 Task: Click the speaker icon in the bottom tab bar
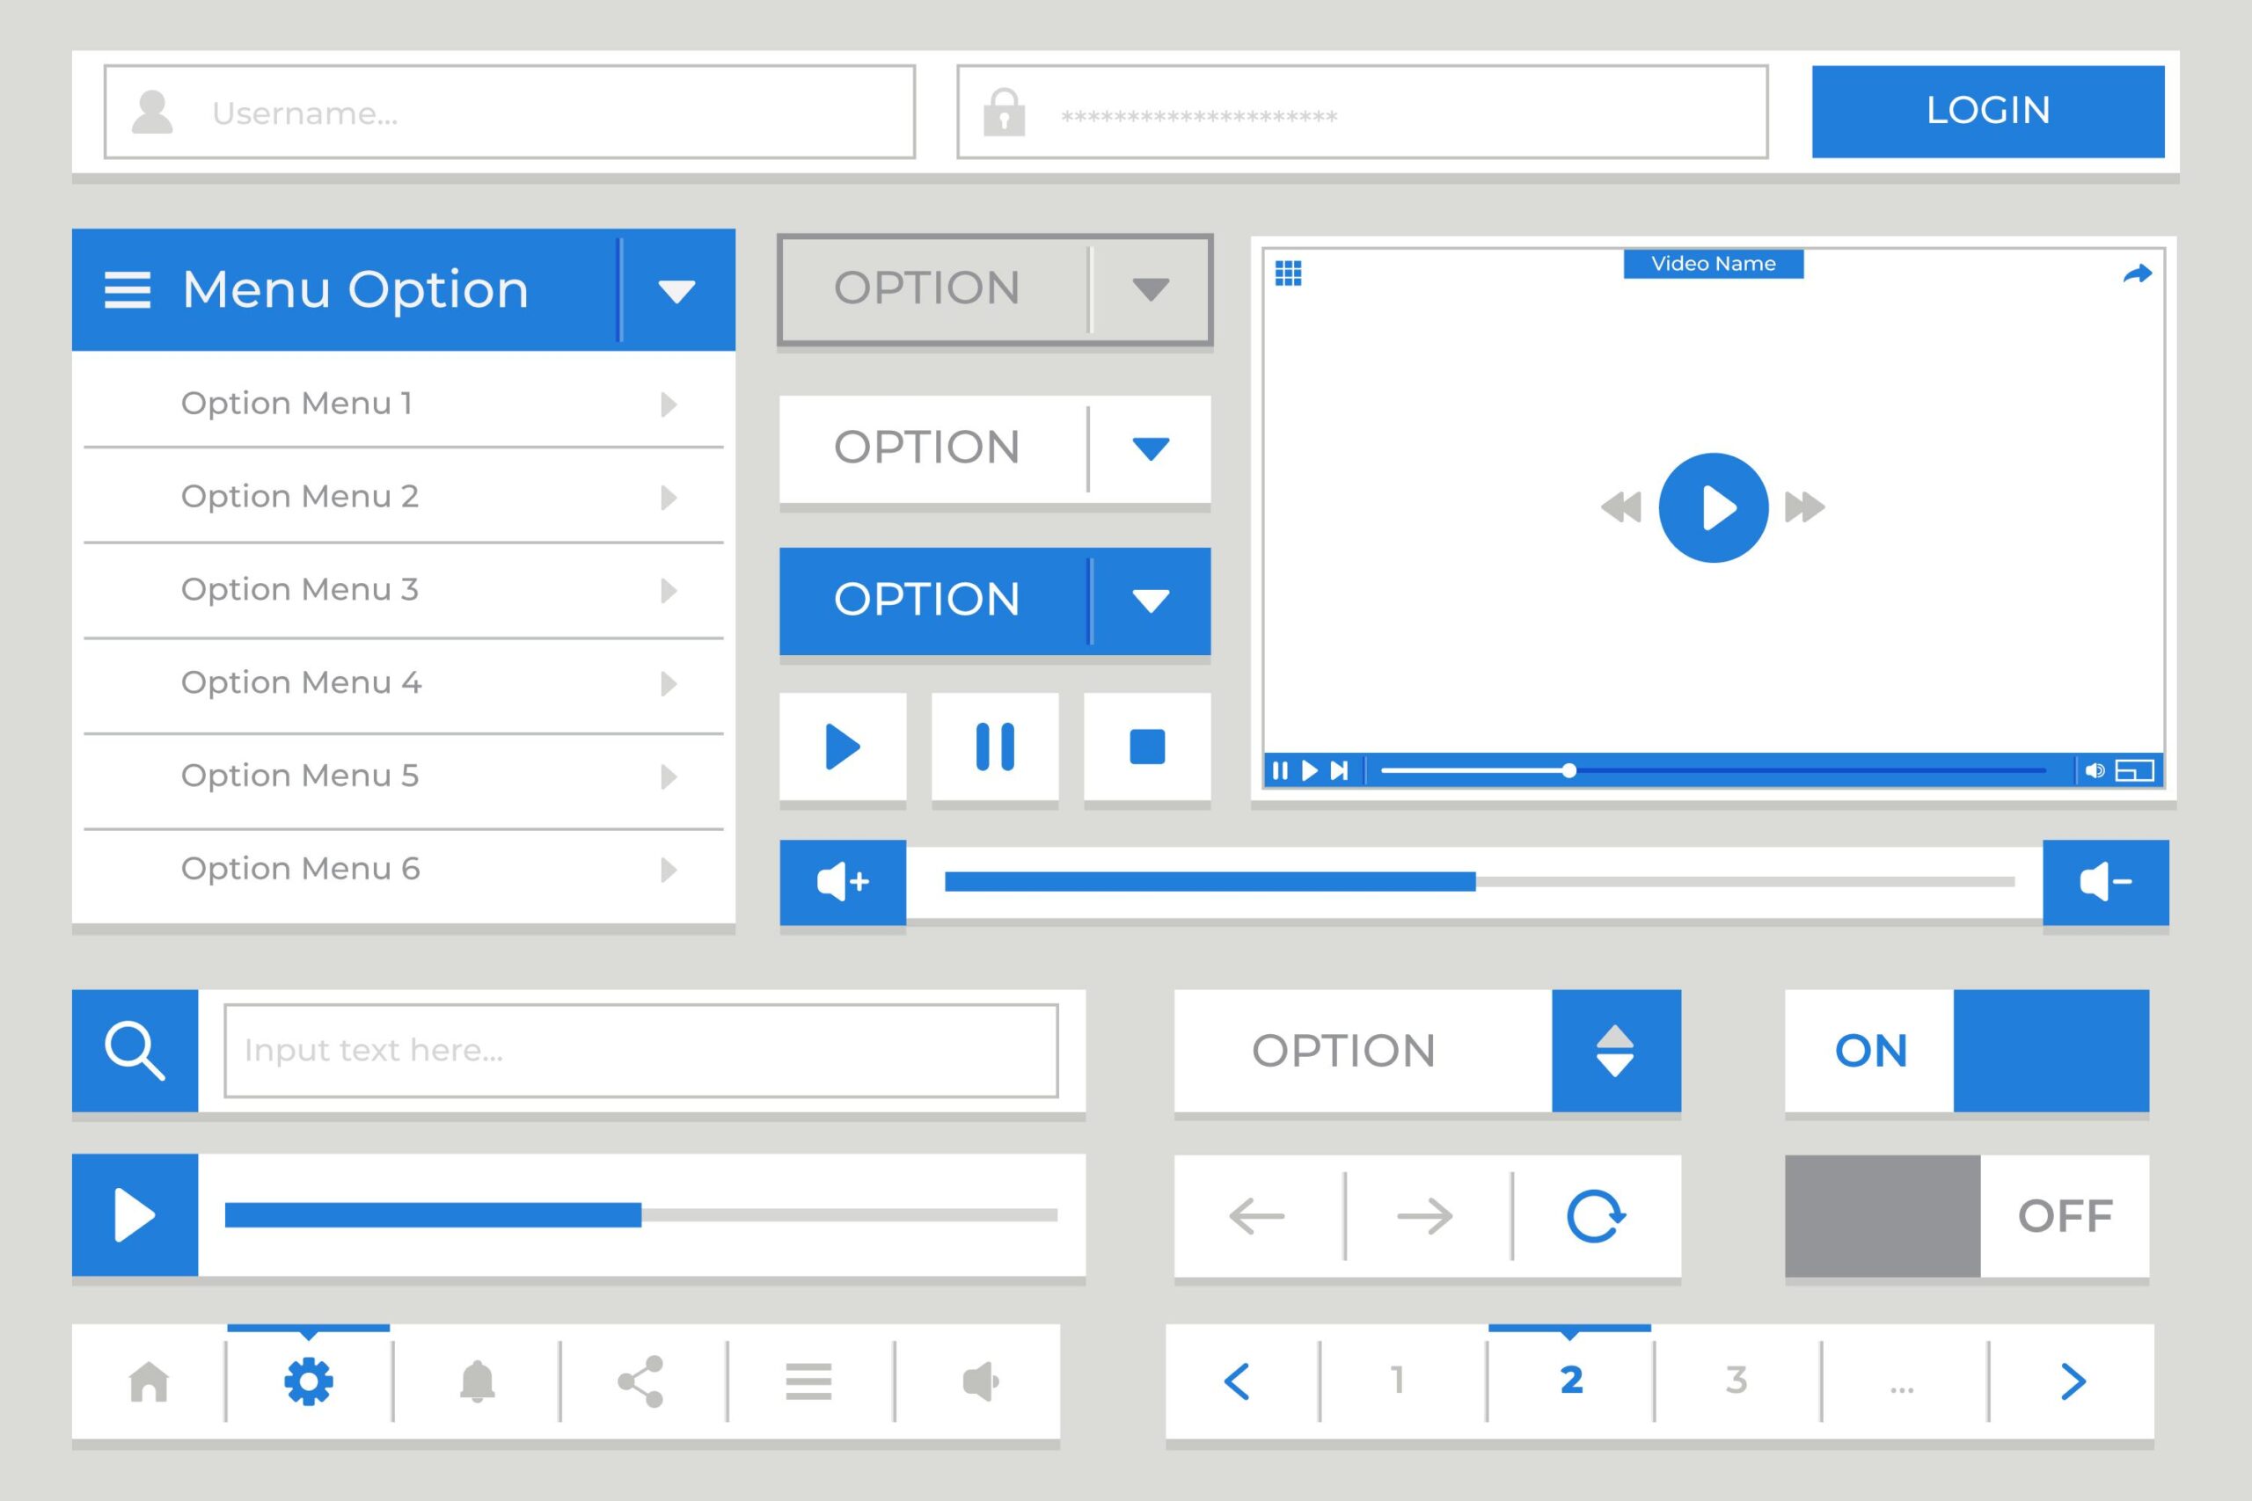pos(981,1381)
